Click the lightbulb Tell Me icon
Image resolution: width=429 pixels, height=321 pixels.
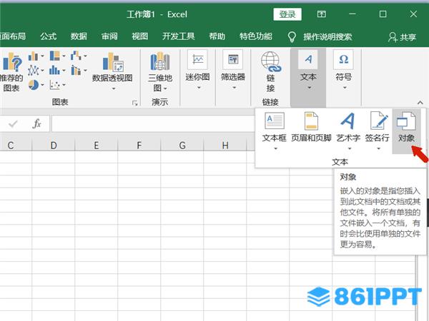point(292,36)
